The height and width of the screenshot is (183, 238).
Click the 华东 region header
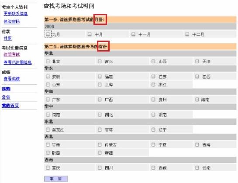[x=140, y=69]
